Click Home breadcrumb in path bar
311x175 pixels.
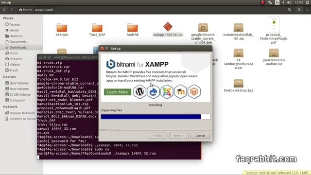pyautogui.click(x=25, y=10)
